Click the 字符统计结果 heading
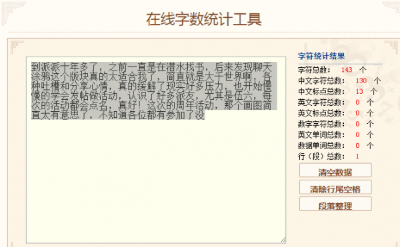Screen dimensions: 400x247 tap(321, 56)
